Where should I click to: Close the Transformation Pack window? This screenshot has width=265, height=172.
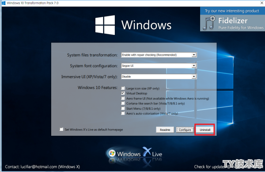[x=261, y=3]
